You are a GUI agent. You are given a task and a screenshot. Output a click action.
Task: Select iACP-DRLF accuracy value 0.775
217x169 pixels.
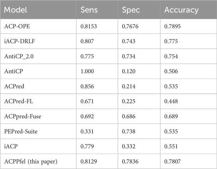tap(171, 41)
